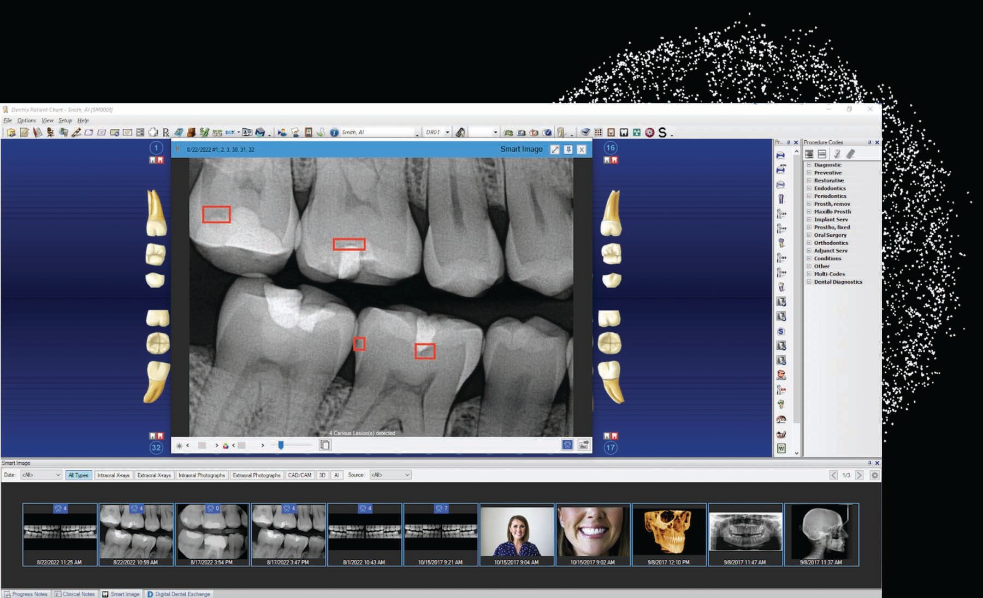Go to next thumbnail page

pos(860,475)
